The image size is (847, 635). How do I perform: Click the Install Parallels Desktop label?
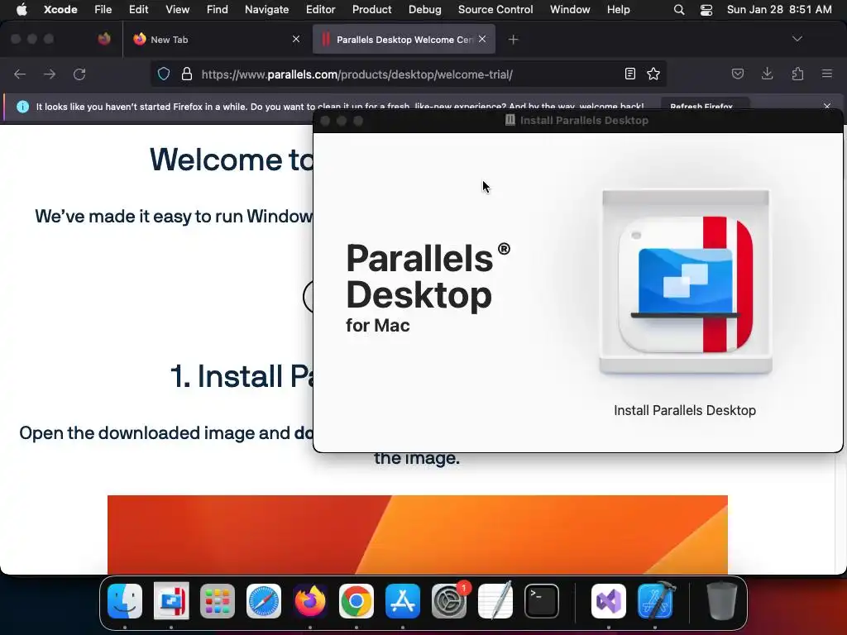[684, 410]
